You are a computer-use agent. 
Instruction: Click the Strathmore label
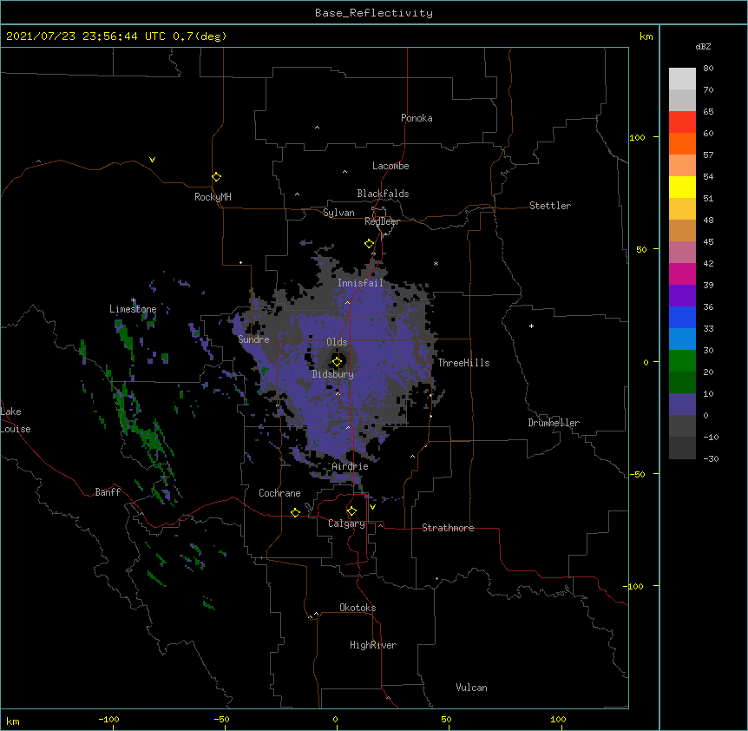tap(448, 528)
